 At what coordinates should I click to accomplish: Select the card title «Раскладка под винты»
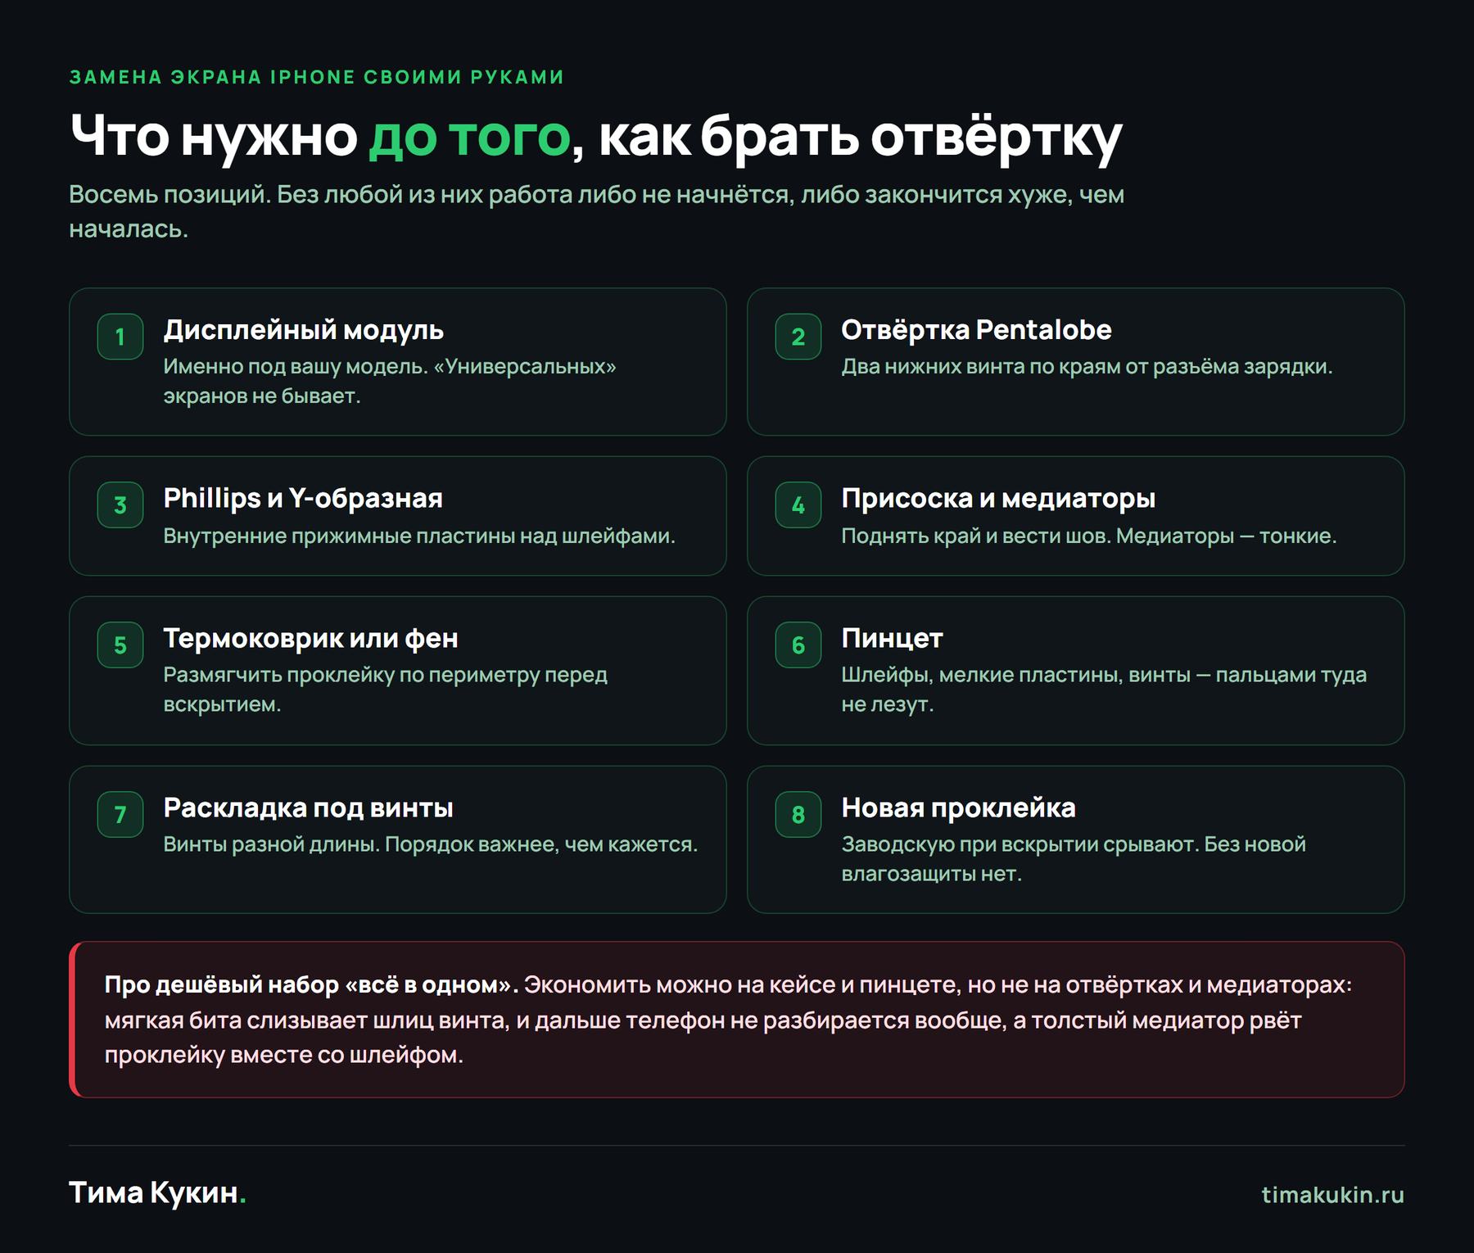(308, 807)
